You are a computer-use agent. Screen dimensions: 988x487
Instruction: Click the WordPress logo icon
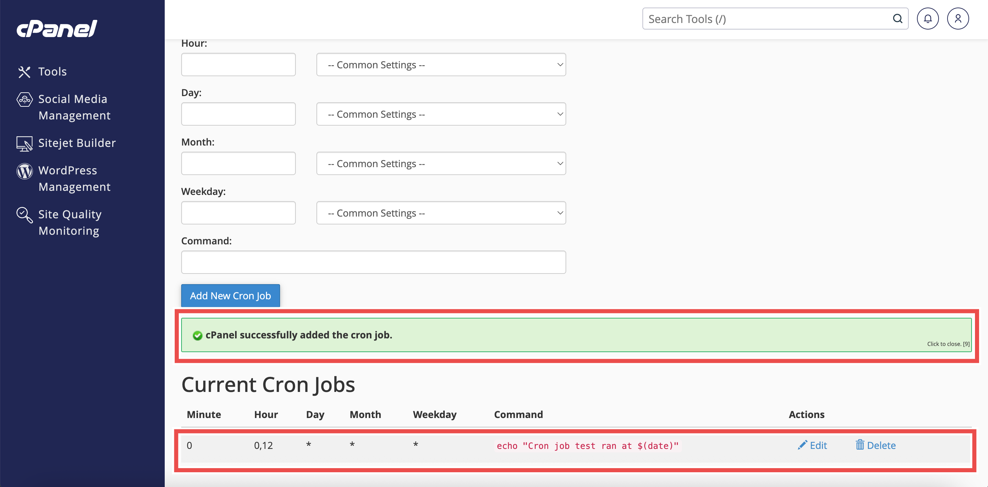coord(25,171)
